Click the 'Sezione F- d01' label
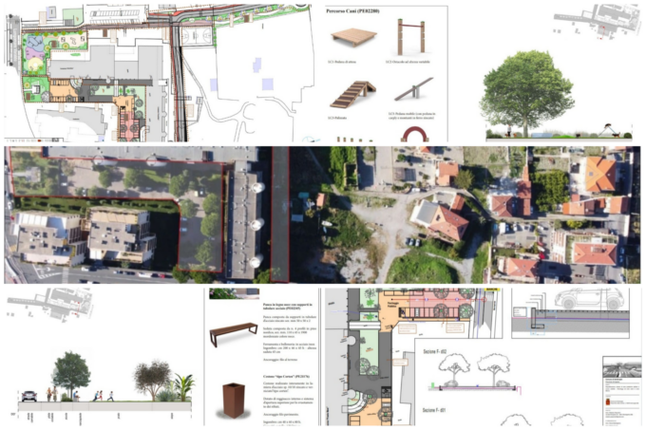The height and width of the screenshot is (430, 646). click(434, 410)
